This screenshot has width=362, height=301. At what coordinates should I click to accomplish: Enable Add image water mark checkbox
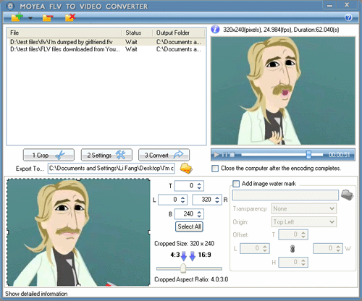click(x=236, y=184)
